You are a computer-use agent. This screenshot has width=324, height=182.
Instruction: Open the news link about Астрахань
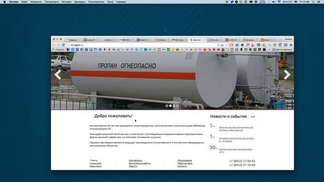tap(236, 140)
